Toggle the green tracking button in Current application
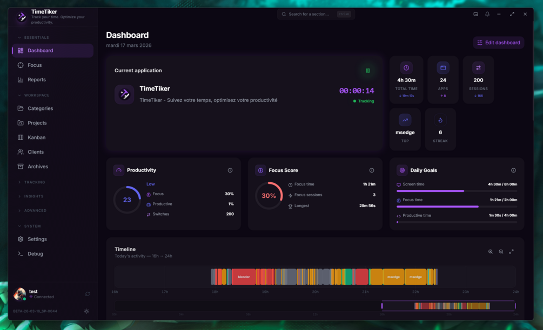 point(367,70)
